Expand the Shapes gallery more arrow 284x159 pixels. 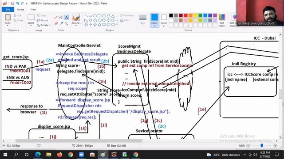(117, 25)
